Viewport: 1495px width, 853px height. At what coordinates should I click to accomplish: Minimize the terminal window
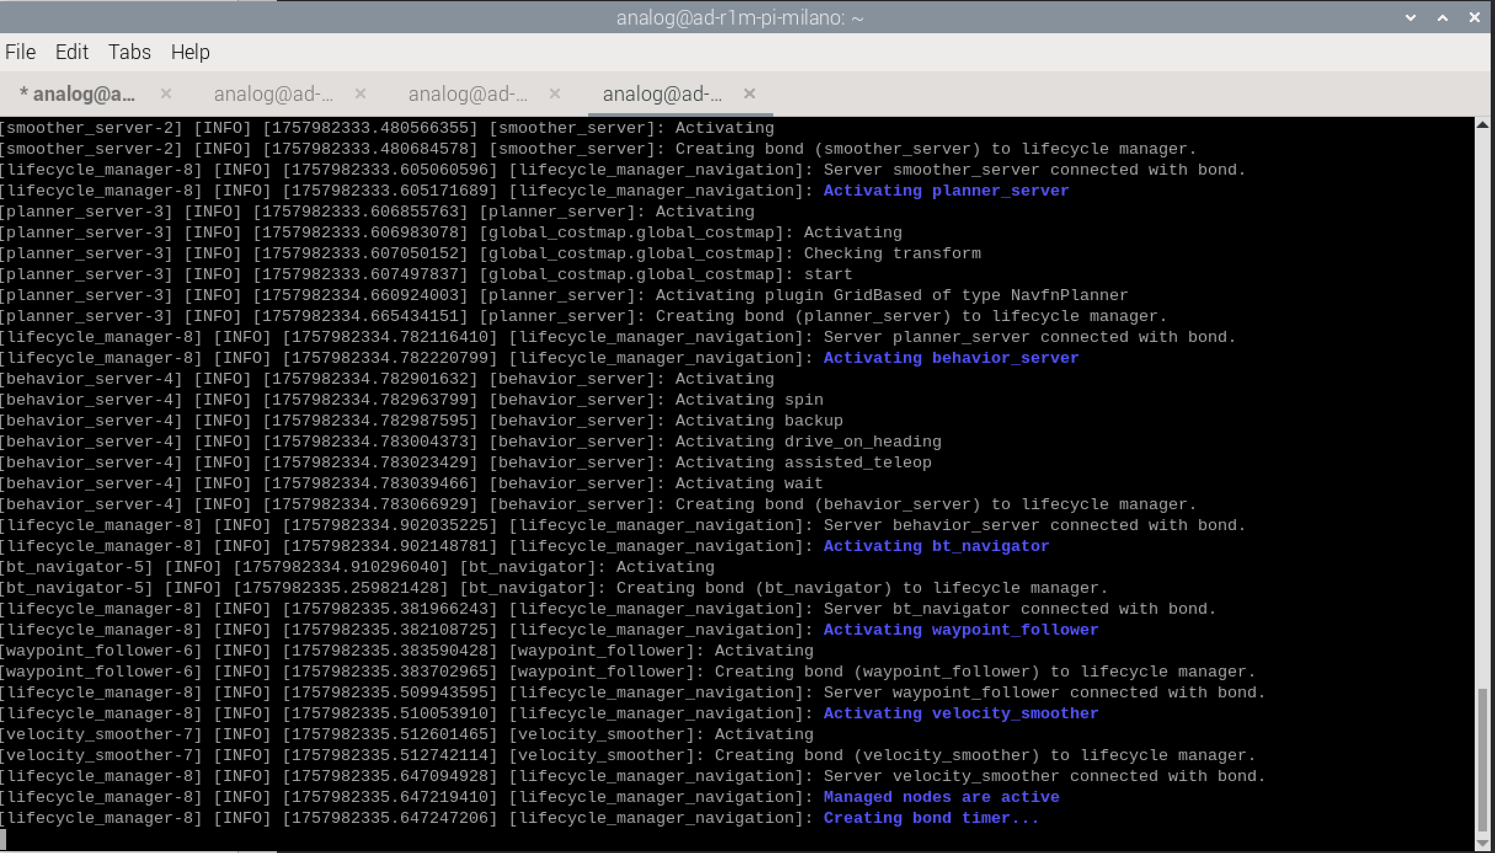(1411, 18)
